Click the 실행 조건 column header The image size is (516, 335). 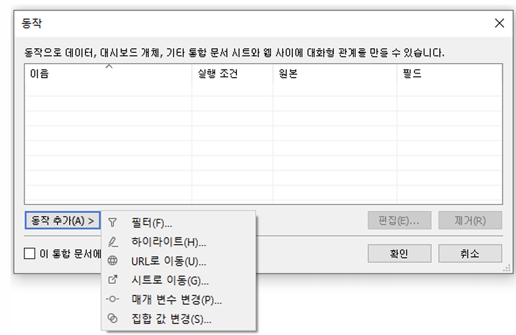232,73
